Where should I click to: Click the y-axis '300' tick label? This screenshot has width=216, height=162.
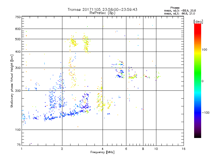(18, 68)
